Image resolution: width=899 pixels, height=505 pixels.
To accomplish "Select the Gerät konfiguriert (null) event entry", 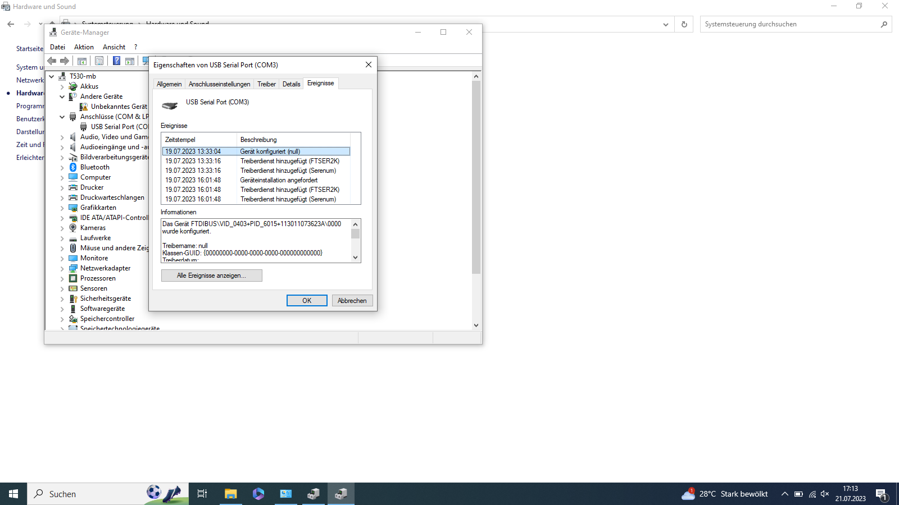I will point(256,151).
